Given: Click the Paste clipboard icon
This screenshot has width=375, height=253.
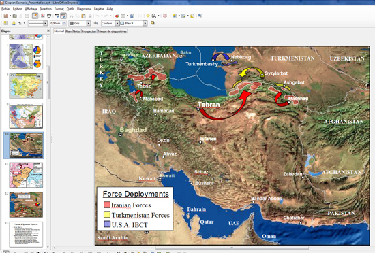Looking at the screenshot, I should (x=83, y=16).
